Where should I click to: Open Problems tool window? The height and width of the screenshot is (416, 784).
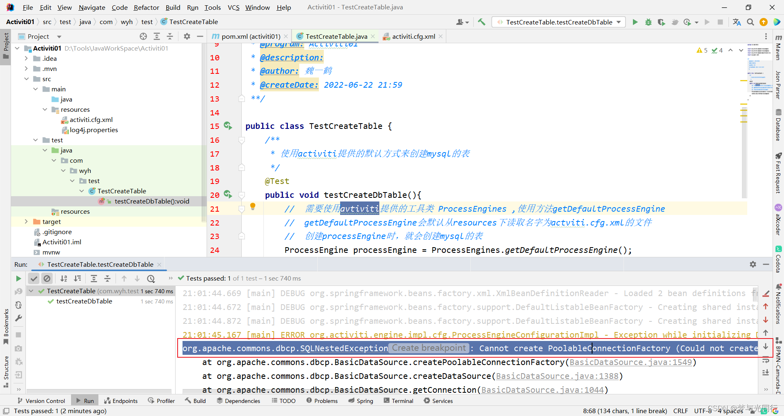(322, 401)
